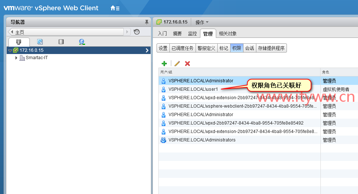
Task: Click the vCenter icon beside 172.16.0.15 title
Action: pos(159,22)
